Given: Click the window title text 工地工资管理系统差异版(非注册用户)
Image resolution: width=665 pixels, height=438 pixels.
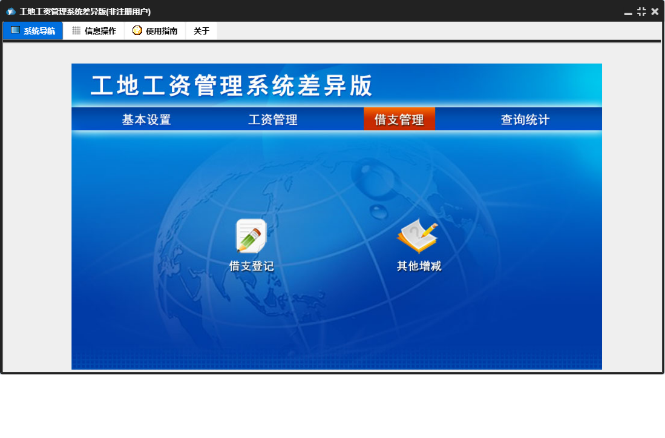Looking at the screenshot, I should tap(85, 12).
